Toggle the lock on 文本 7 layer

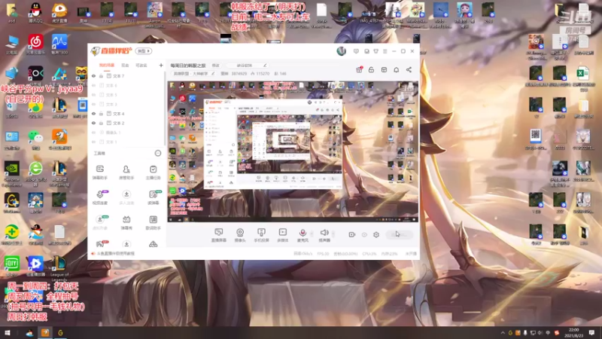pyautogui.click(x=102, y=76)
